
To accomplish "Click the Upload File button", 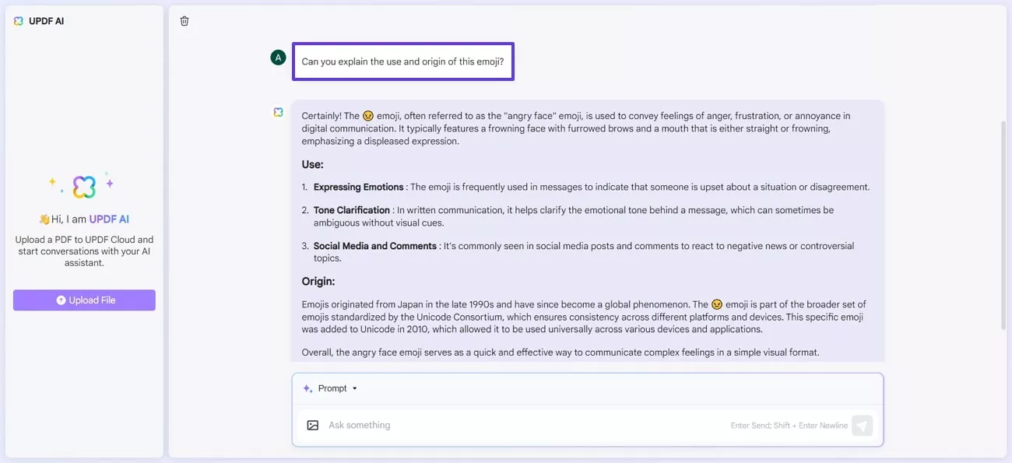I will tap(84, 300).
